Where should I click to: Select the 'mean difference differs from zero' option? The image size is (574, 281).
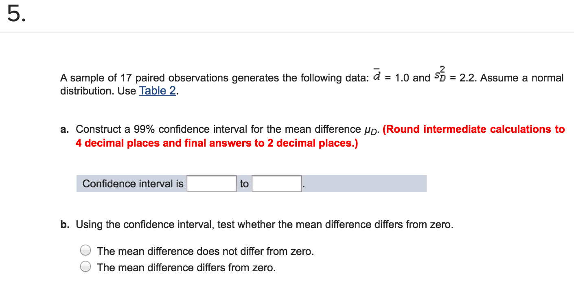pyautogui.click(x=85, y=266)
